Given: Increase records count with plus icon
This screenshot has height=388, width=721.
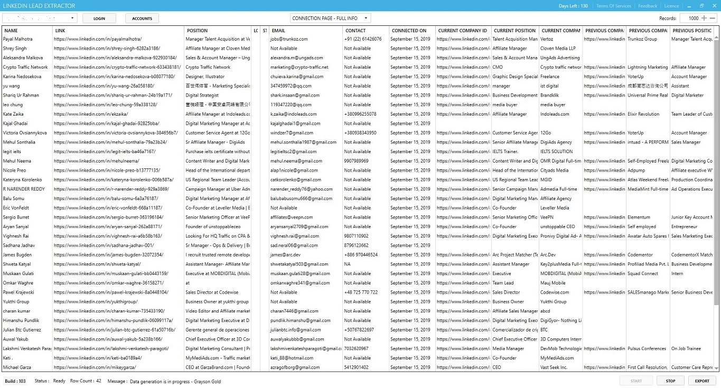Looking at the screenshot, I should (705, 18).
